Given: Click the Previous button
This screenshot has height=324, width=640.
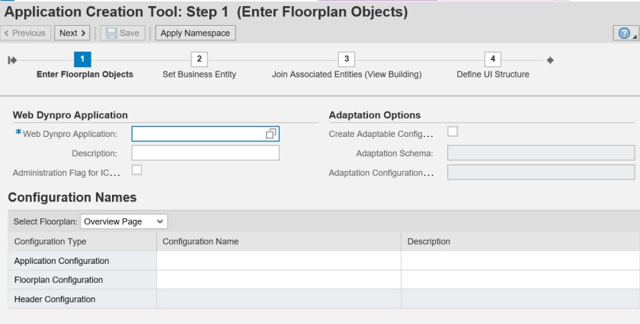Looking at the screenshot, I should point(27,33).
